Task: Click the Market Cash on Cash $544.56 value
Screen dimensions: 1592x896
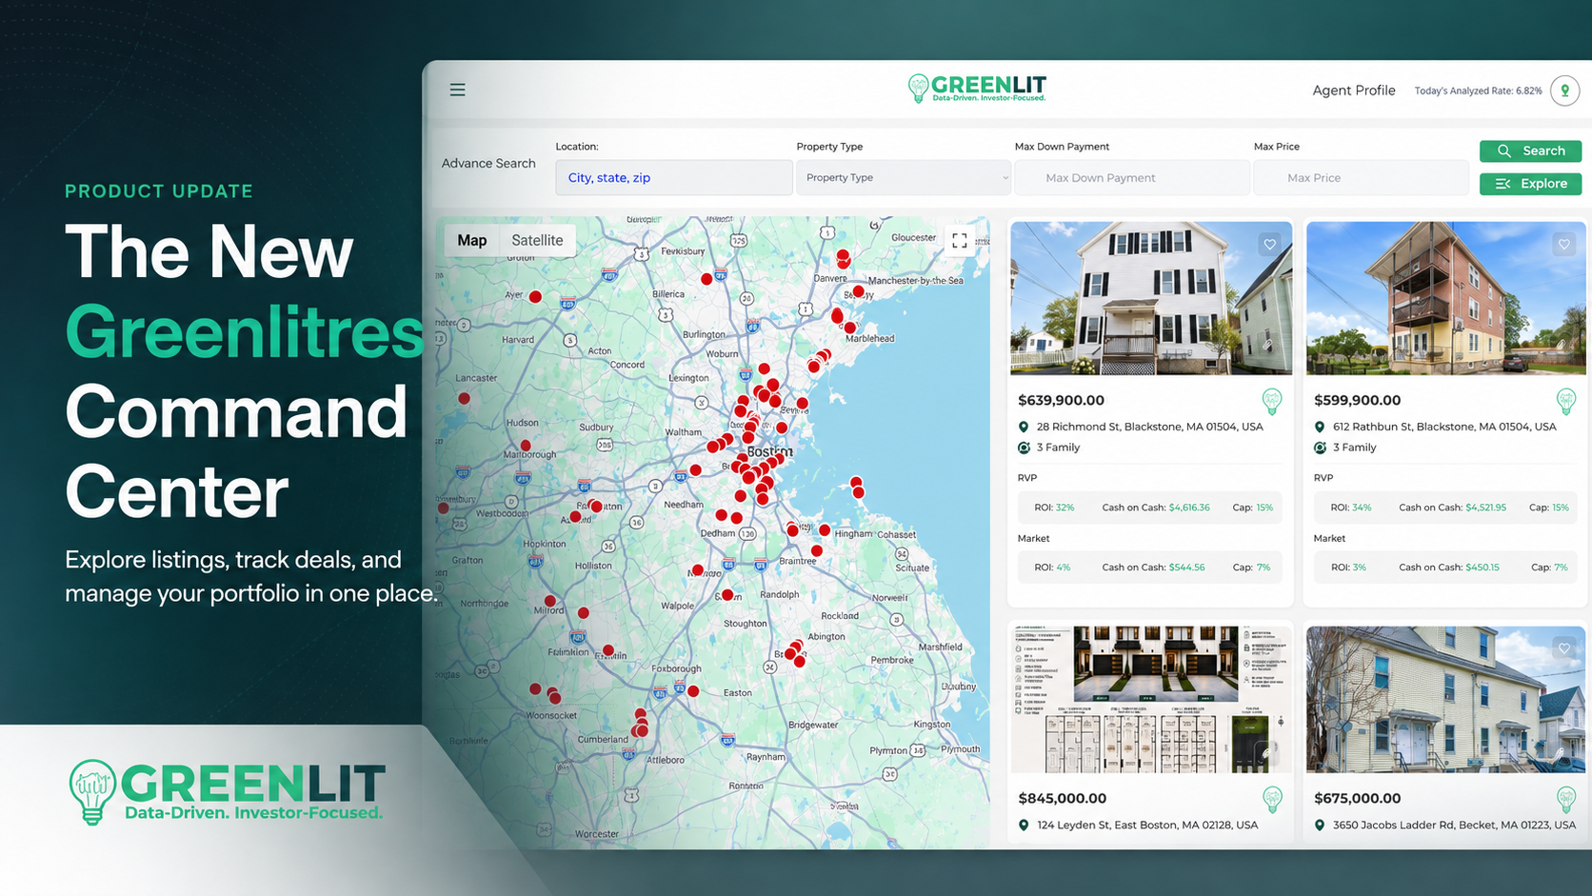Action: pos(1186,567)
